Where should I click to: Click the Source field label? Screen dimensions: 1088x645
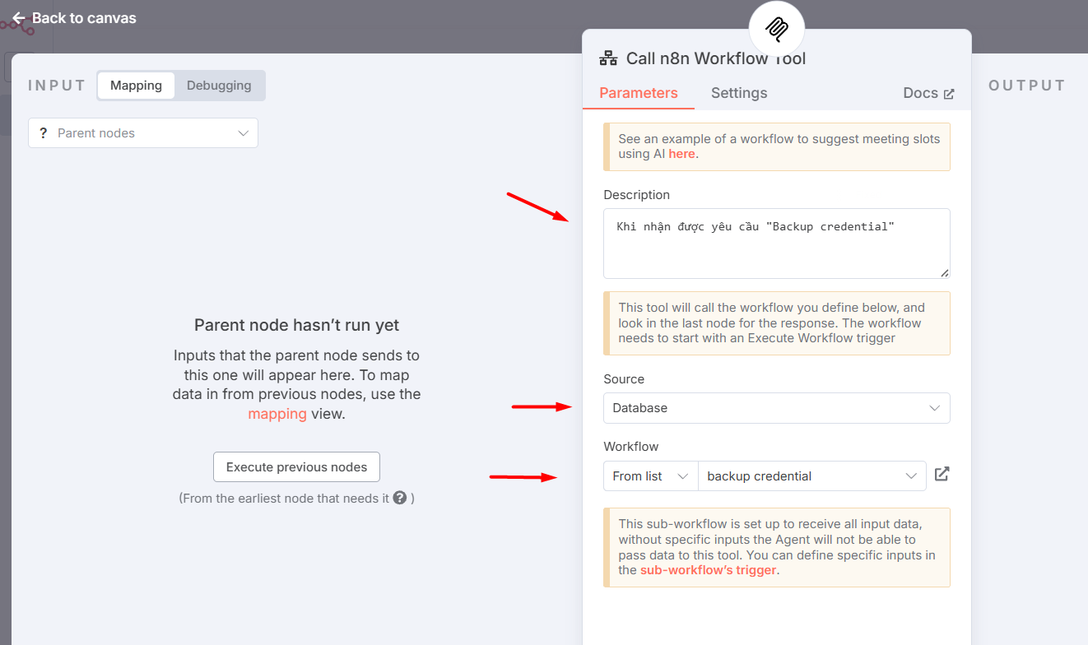(x=624, y=379)
